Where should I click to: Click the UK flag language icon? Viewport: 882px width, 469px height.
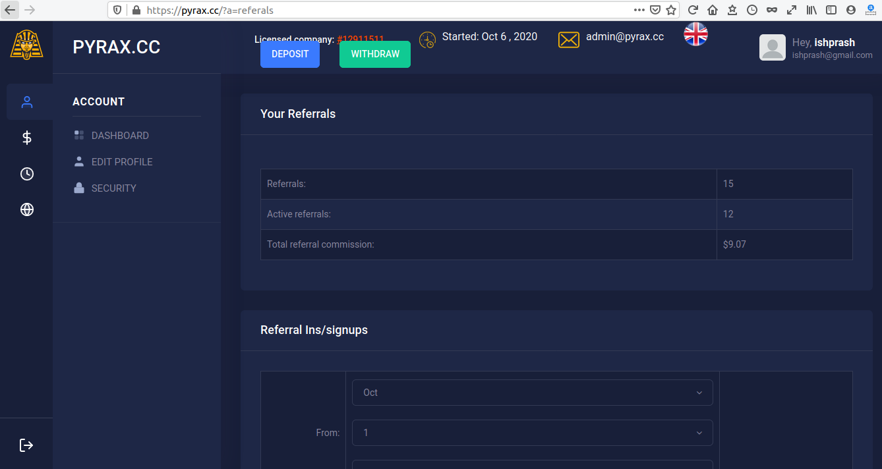(x=696, y=34)
